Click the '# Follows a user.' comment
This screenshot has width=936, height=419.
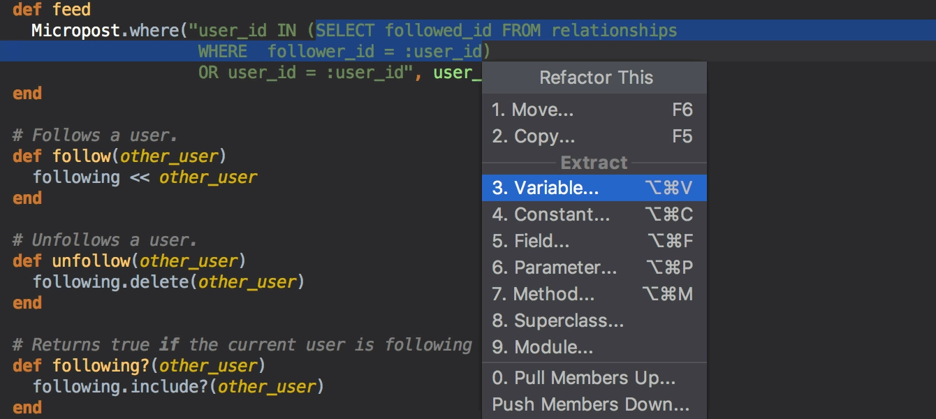(95, 135)
